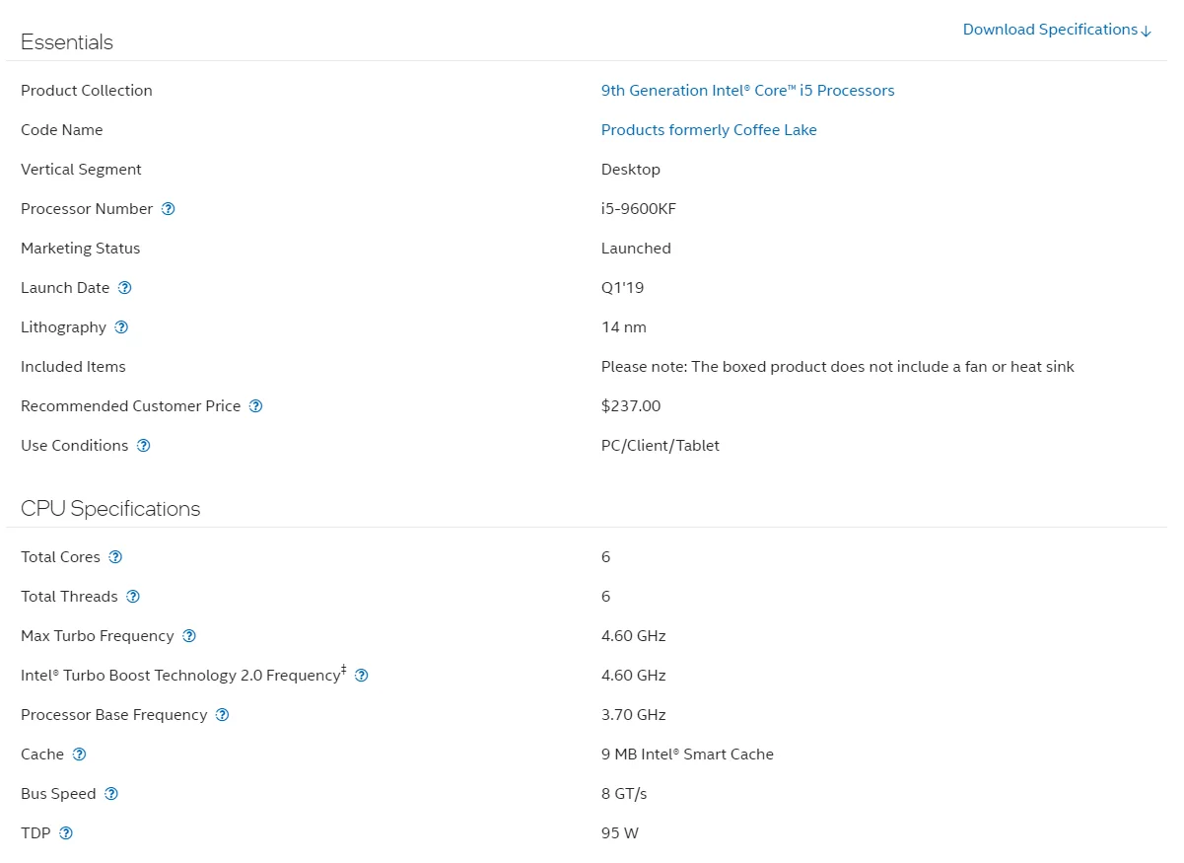Screen dimensions: 1184x863
Task: Select Turbo Boost 2.0 Frequency 4.60 GHz value
Action: coord(634,676)
